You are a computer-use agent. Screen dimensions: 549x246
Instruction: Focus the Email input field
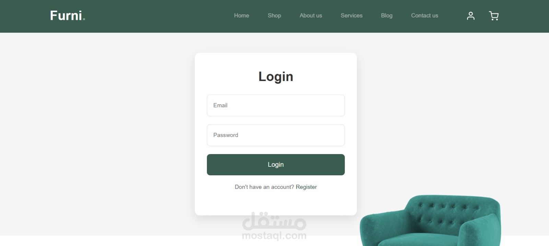tap(276, 105)
